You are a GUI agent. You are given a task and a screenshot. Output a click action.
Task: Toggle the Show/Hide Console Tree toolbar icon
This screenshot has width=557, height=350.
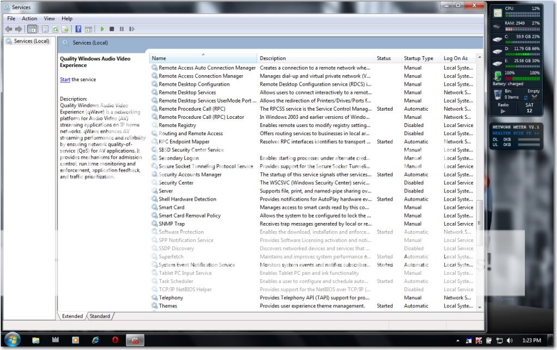(32, 29)
